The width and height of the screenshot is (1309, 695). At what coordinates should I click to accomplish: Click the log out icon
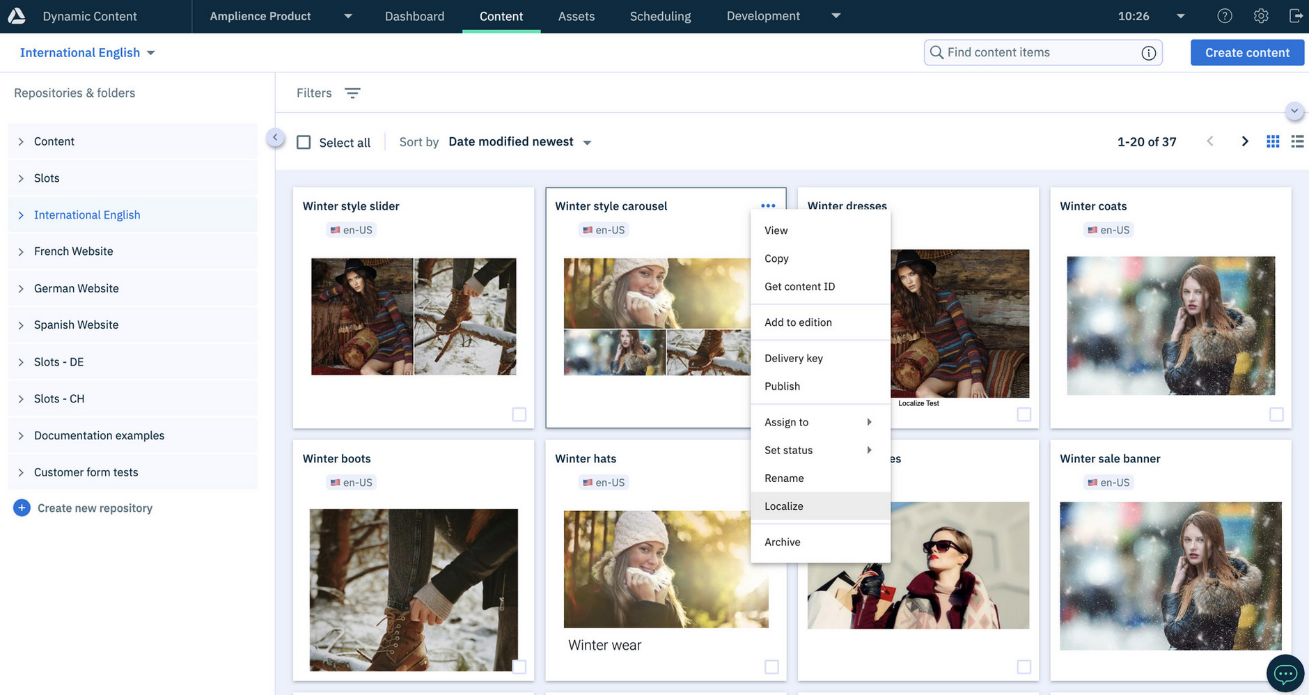tap(1296, 16)
